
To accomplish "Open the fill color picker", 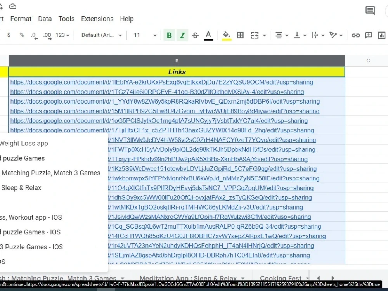I will pos(227,35).
